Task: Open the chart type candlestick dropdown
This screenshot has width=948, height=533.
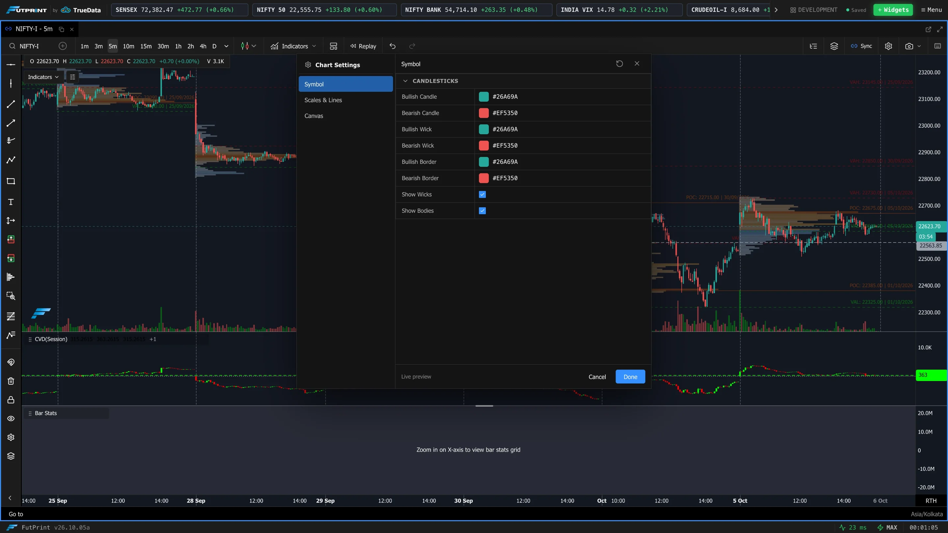Action: (249, 46)
